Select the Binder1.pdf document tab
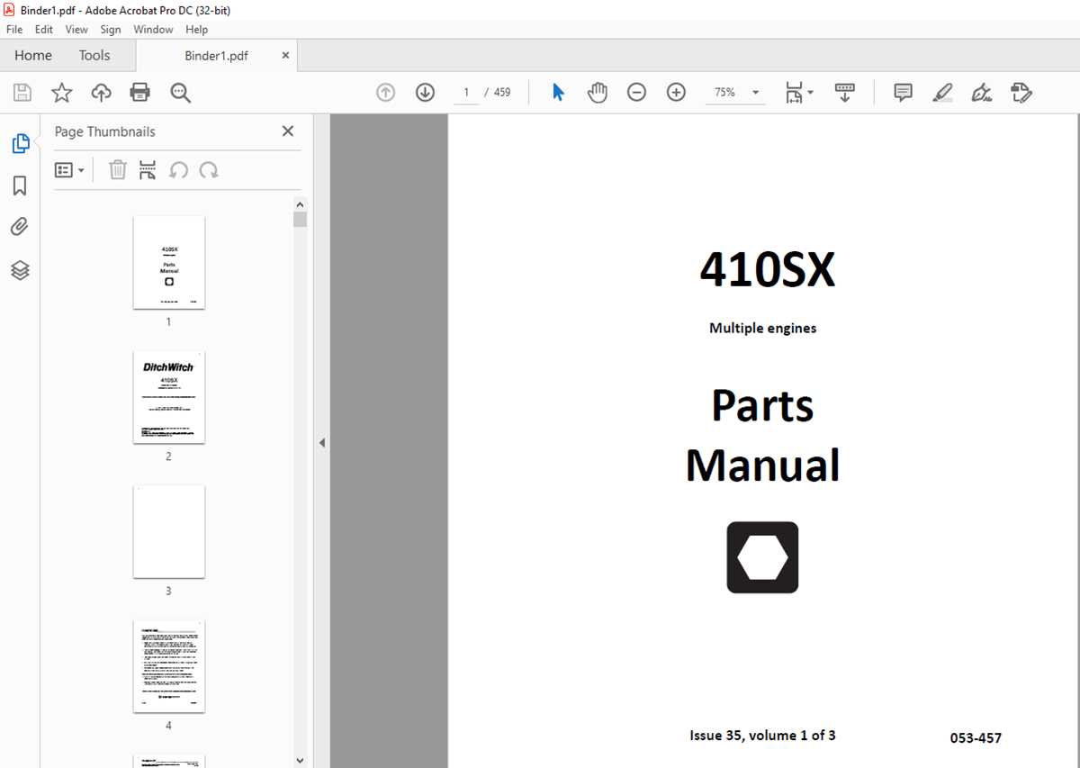Viewport: 1080px width, 768px height. tap(216, 56)
